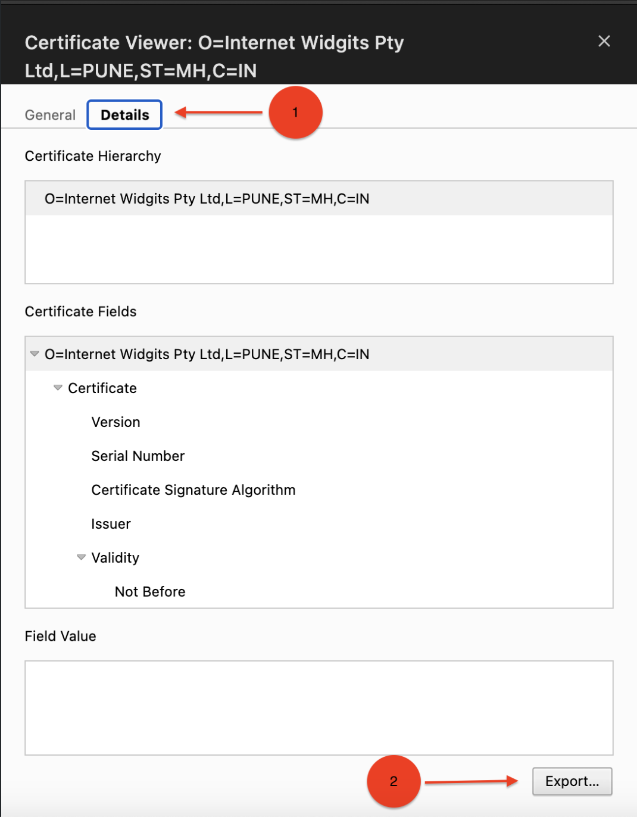Select root entry in Certificate Fields tree

click(x=207, y=354)
